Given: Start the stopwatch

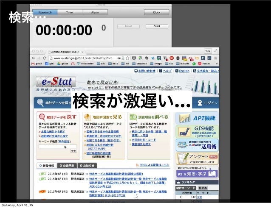Looking at the screenshot, I should click(157, 26).
